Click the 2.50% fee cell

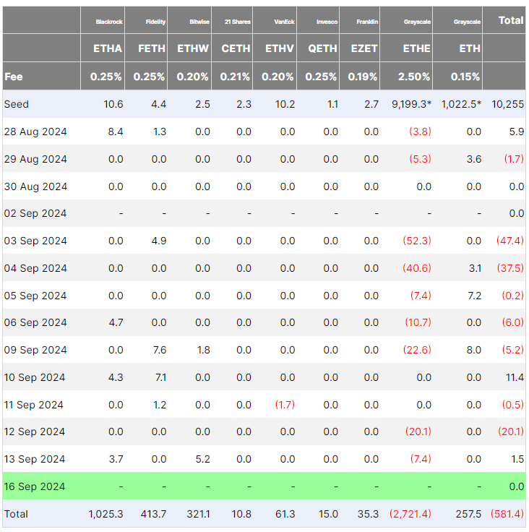pos(414,77)
